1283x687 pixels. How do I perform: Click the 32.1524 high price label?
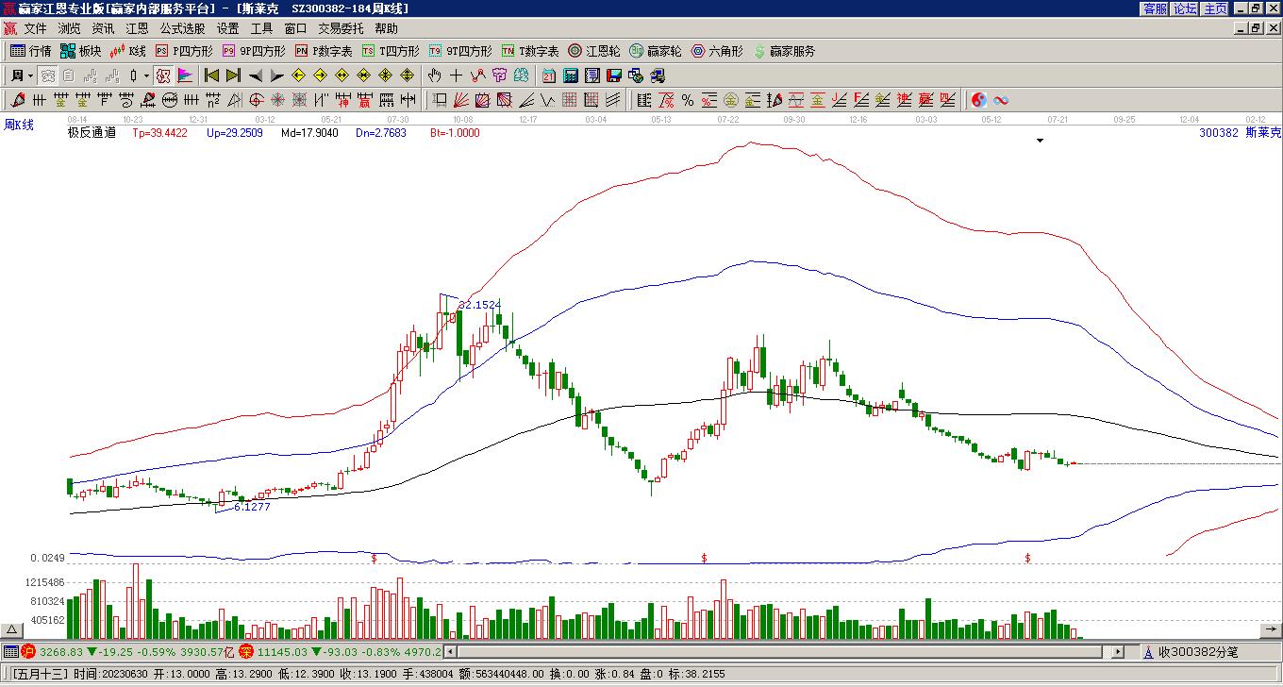pyautogui.click(x=479, y=305)
